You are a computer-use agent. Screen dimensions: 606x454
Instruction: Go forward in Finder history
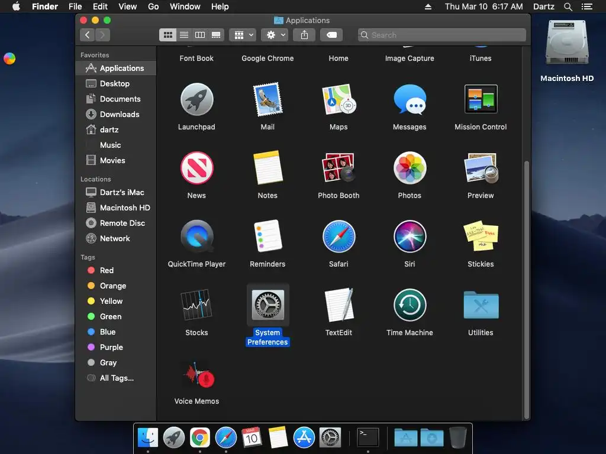click(x=103, y=35)
